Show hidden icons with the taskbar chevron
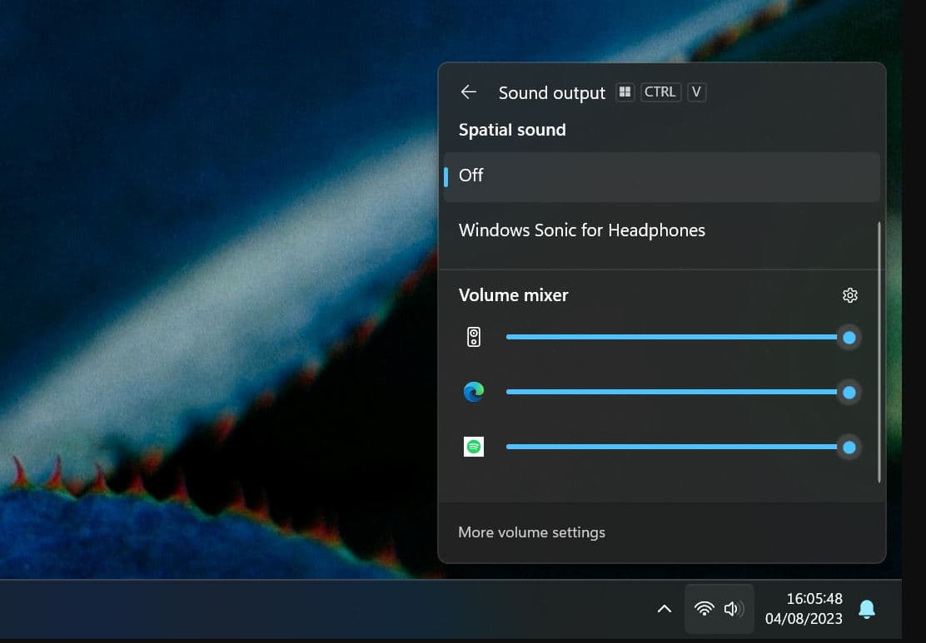Image resolution: width=926 pixels, height=643 pixels. (665, 609)
